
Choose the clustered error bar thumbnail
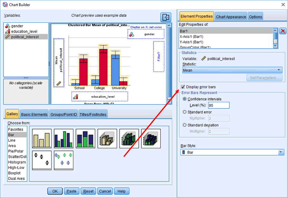64,160
